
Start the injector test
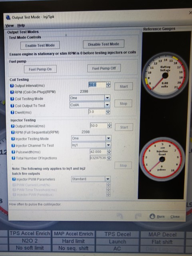click(124, 127)
